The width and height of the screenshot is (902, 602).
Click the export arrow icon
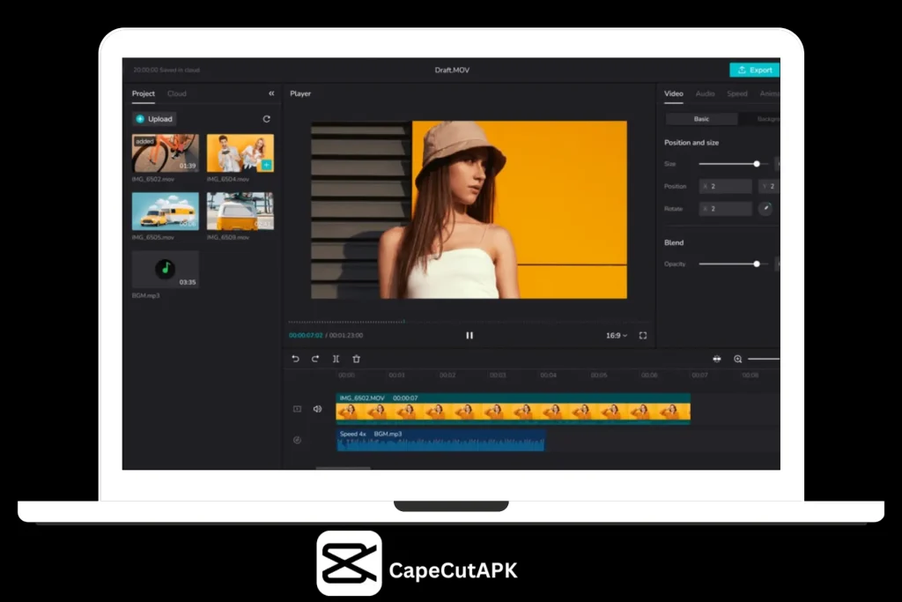pos(742,70)
